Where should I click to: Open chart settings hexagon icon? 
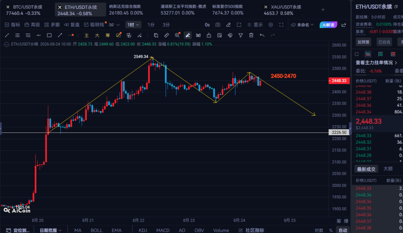pyautogui.click(x=271, y=25)
